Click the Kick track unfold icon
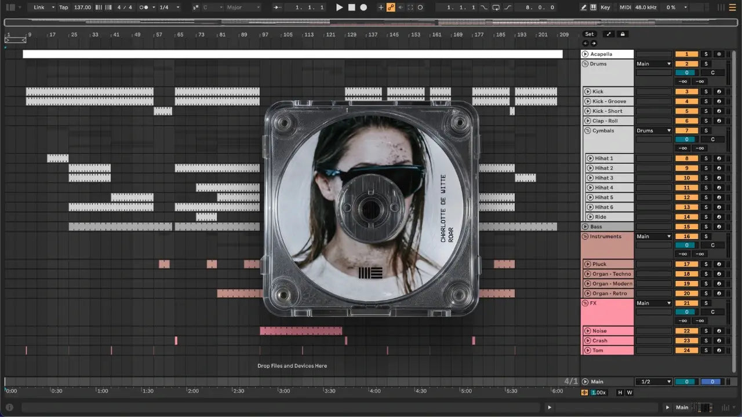 pyautogui.click(x=587, y=92)
